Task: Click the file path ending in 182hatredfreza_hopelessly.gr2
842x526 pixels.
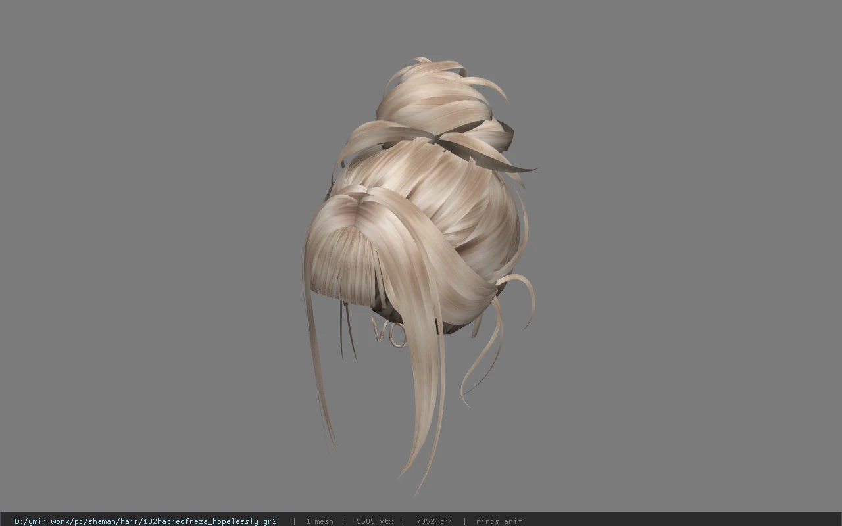Action: tap(145, 521)
